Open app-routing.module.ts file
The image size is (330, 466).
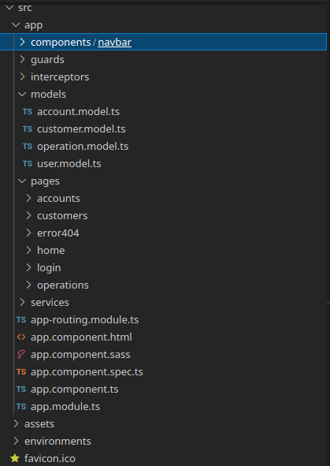[85, 320]
